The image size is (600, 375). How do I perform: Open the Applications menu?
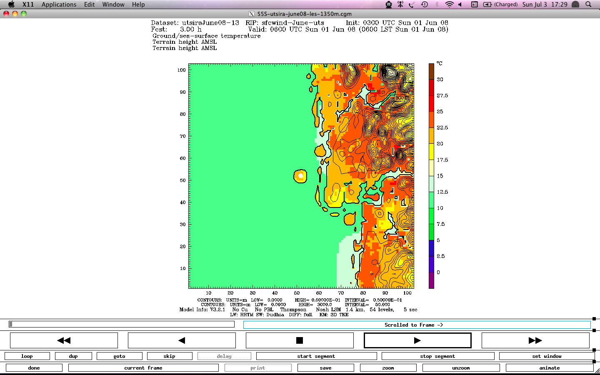point(59,4)
